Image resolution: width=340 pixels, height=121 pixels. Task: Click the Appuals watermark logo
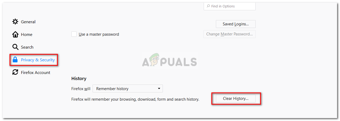(x=170, y=61)
